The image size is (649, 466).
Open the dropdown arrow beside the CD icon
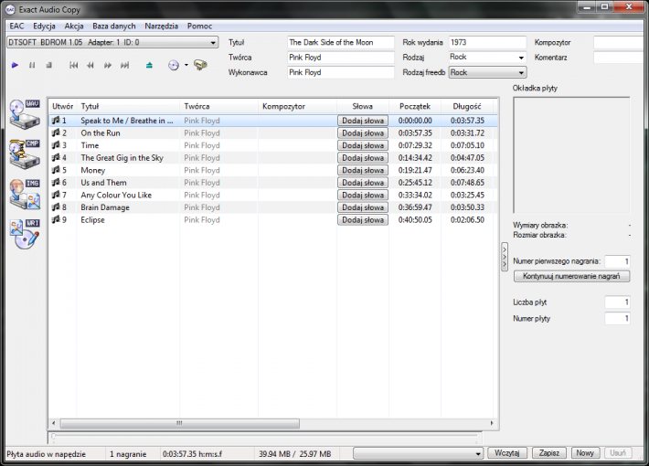186,65
